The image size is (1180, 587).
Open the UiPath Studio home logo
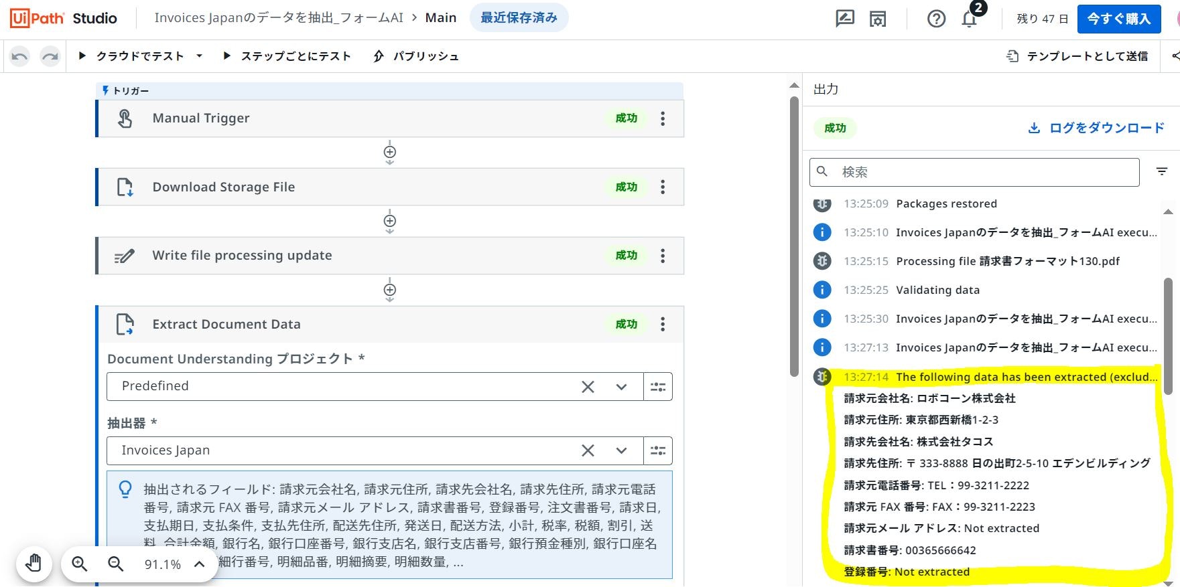point(64,18)
